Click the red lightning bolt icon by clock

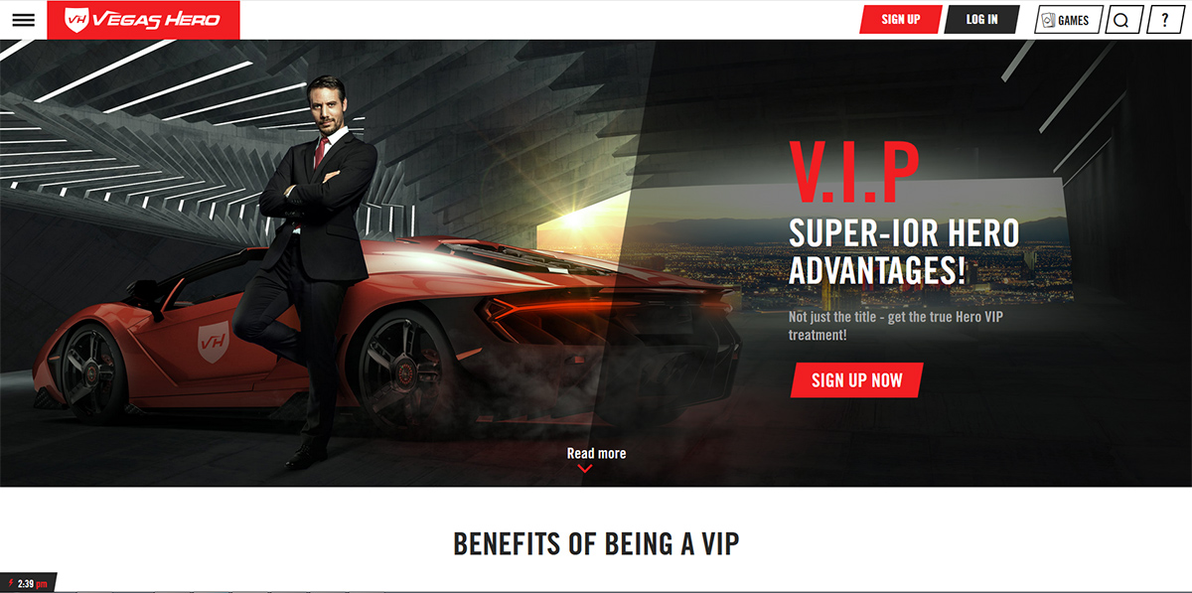click(10, 583)
